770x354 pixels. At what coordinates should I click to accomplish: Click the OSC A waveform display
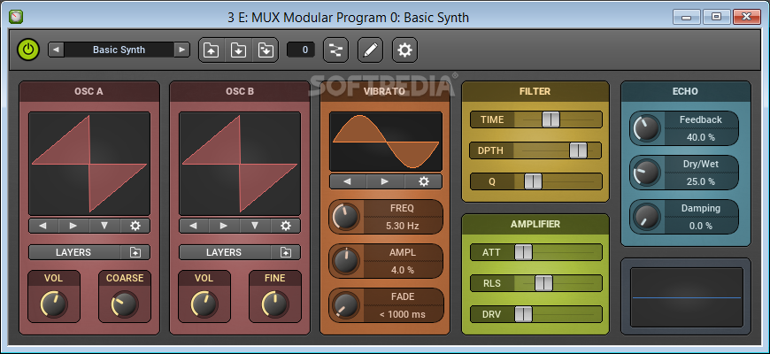89,164
